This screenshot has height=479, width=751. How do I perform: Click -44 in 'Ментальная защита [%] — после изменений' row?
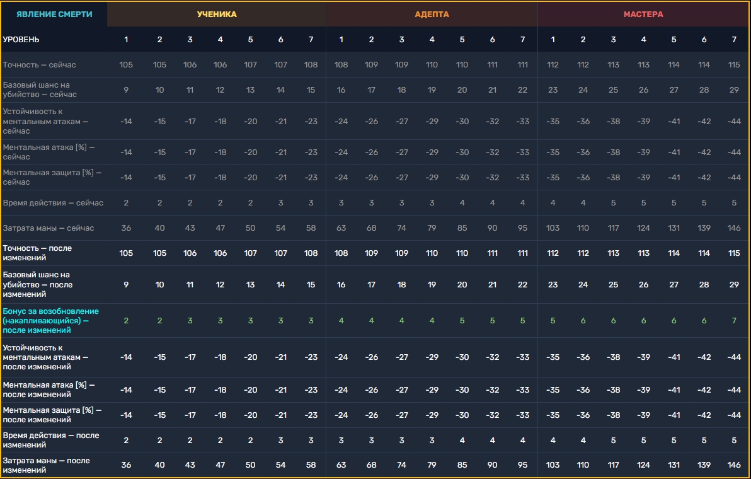734,415
